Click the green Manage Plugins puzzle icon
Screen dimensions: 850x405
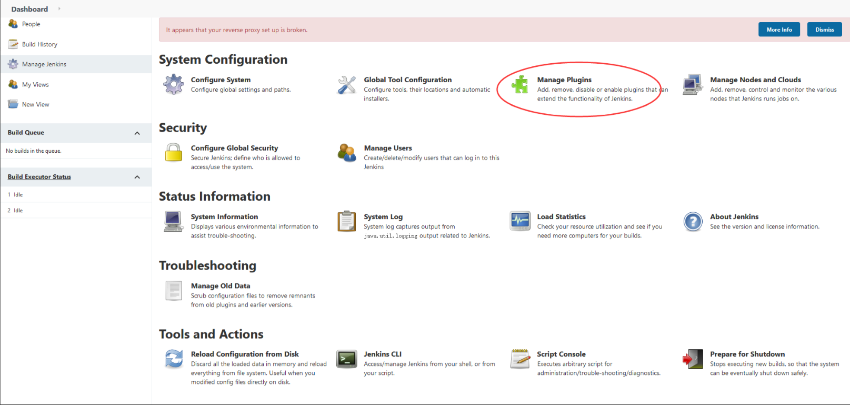point(520,84)
